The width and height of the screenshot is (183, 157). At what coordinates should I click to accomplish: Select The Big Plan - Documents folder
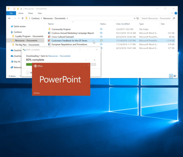click(x=27, y=45)
